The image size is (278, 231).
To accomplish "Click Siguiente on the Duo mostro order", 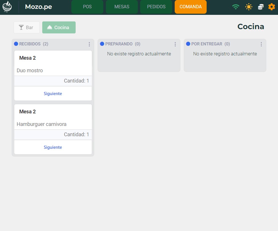I will pyautogui.click(x=53, y=94).
